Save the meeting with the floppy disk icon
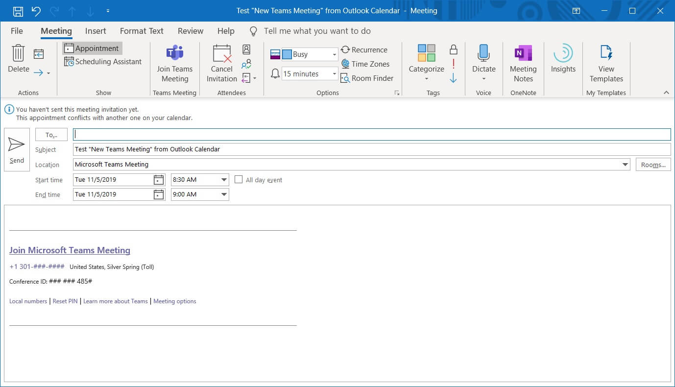 coord(18,11)
